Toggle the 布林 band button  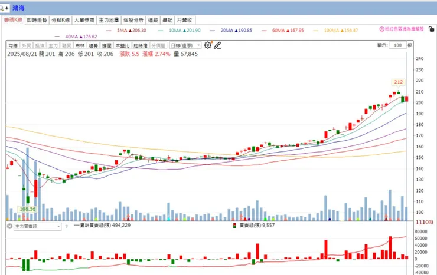[80, 45]
